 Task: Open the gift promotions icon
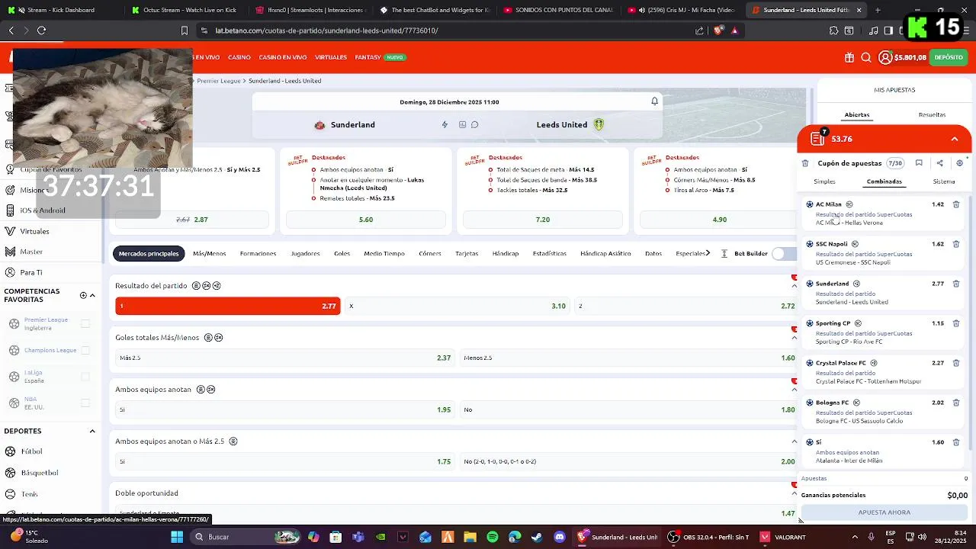(x=849, y=57)
